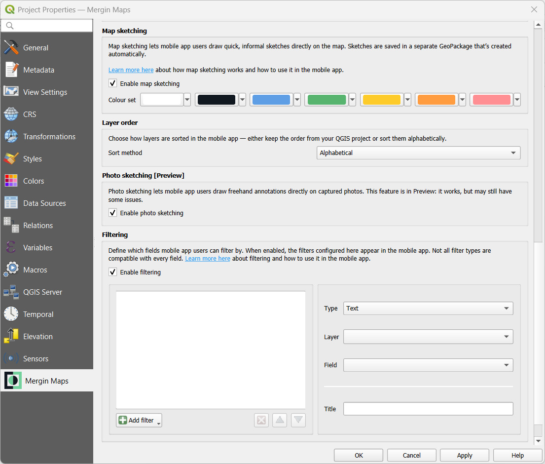Click the blue colour set swatch
Screen dimensions: 545x464
click(271, 100)
